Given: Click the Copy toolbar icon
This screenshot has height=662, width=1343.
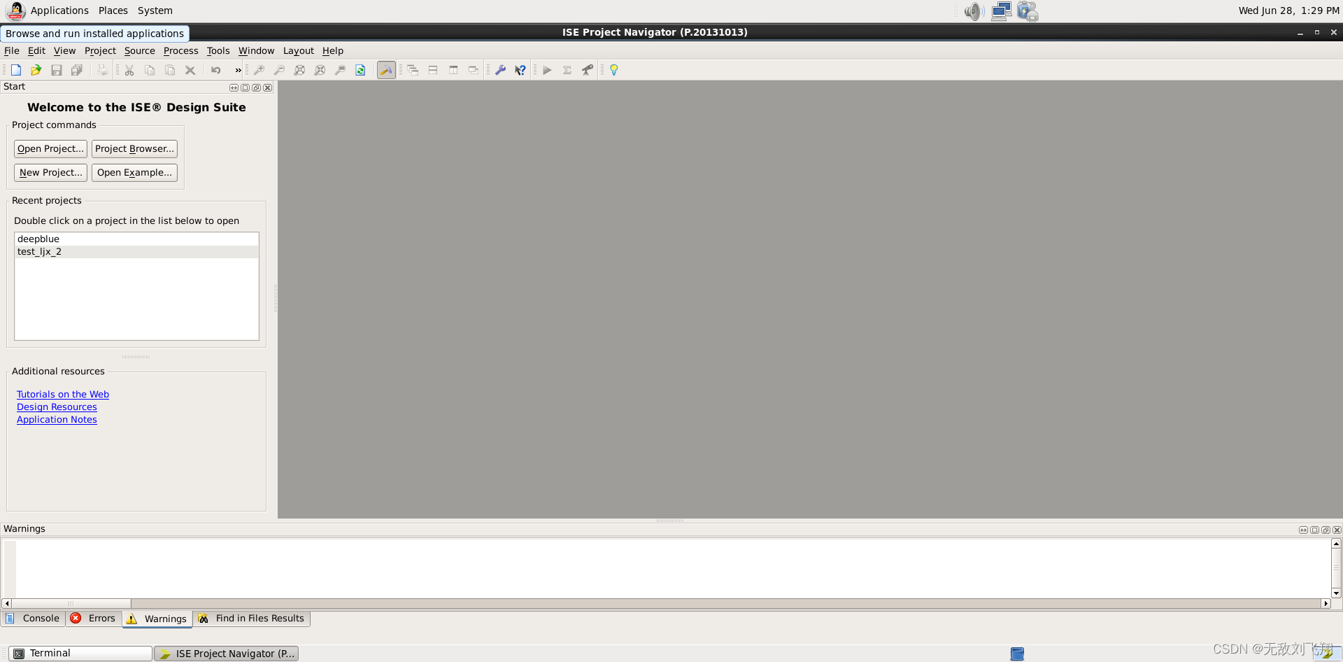Looking at the screenshot, I should click(x=150, y=70).
